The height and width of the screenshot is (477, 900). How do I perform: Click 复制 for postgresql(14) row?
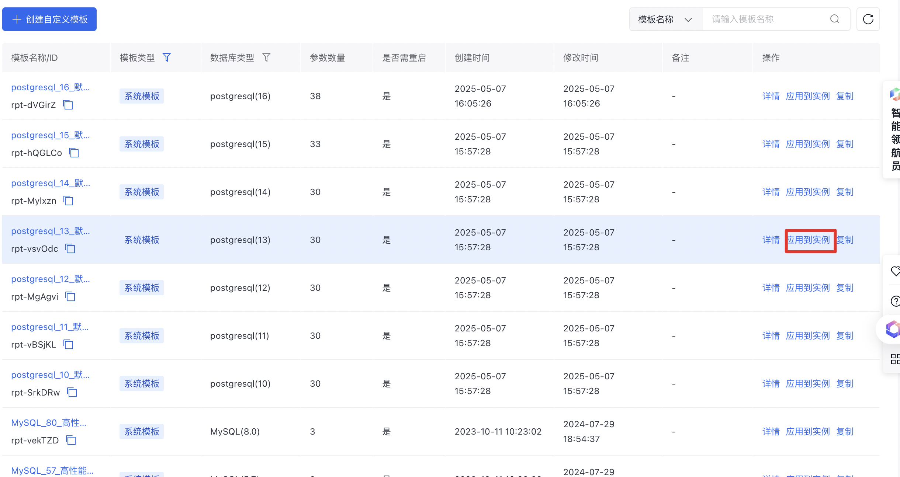coord(845,192)
